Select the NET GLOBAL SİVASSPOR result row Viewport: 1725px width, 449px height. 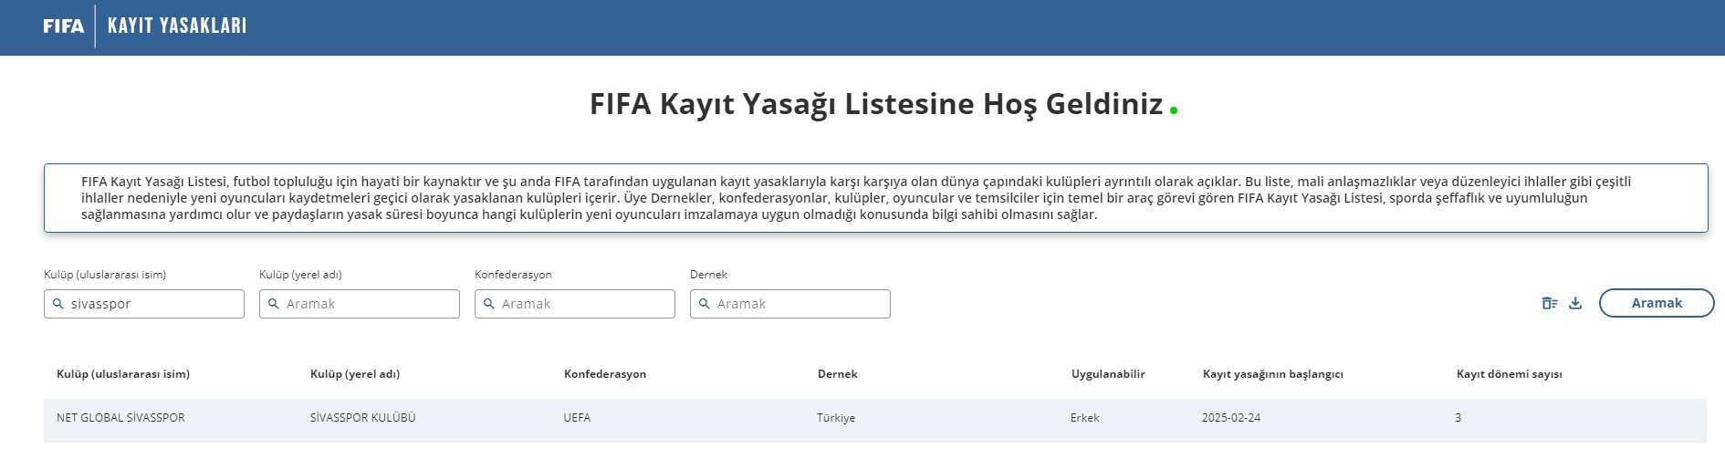tap(120, 418)
